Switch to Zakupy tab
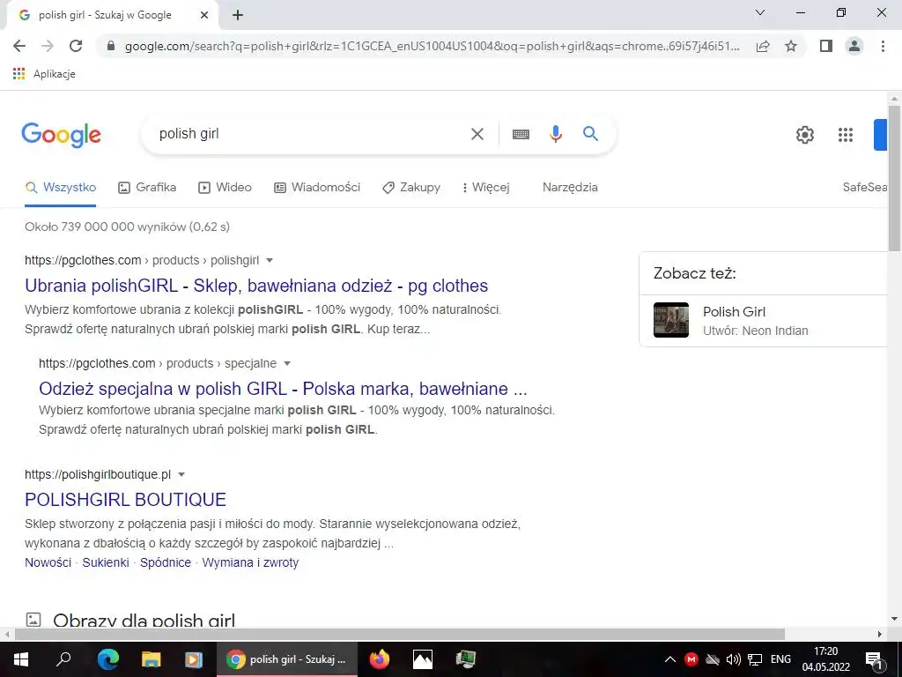The width and height of the screenshot is (902, 677). 411,188
